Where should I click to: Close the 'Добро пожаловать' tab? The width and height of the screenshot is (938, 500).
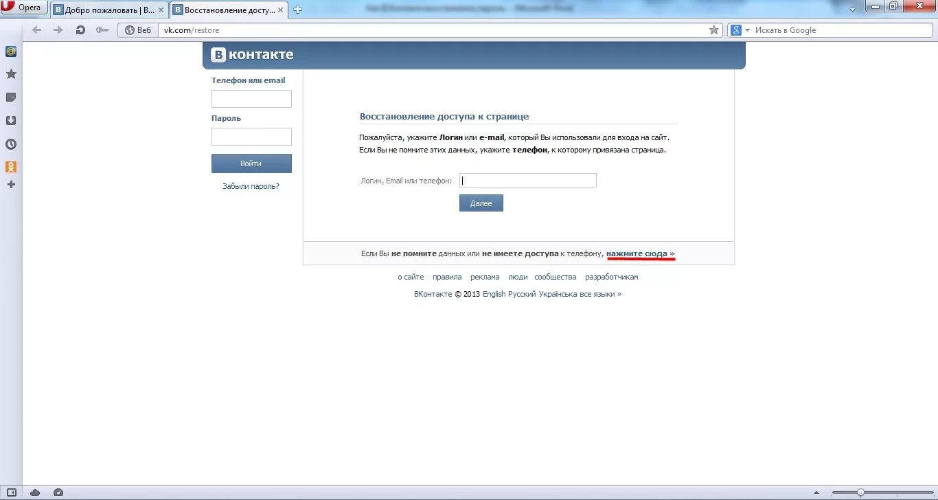(160, 10)
